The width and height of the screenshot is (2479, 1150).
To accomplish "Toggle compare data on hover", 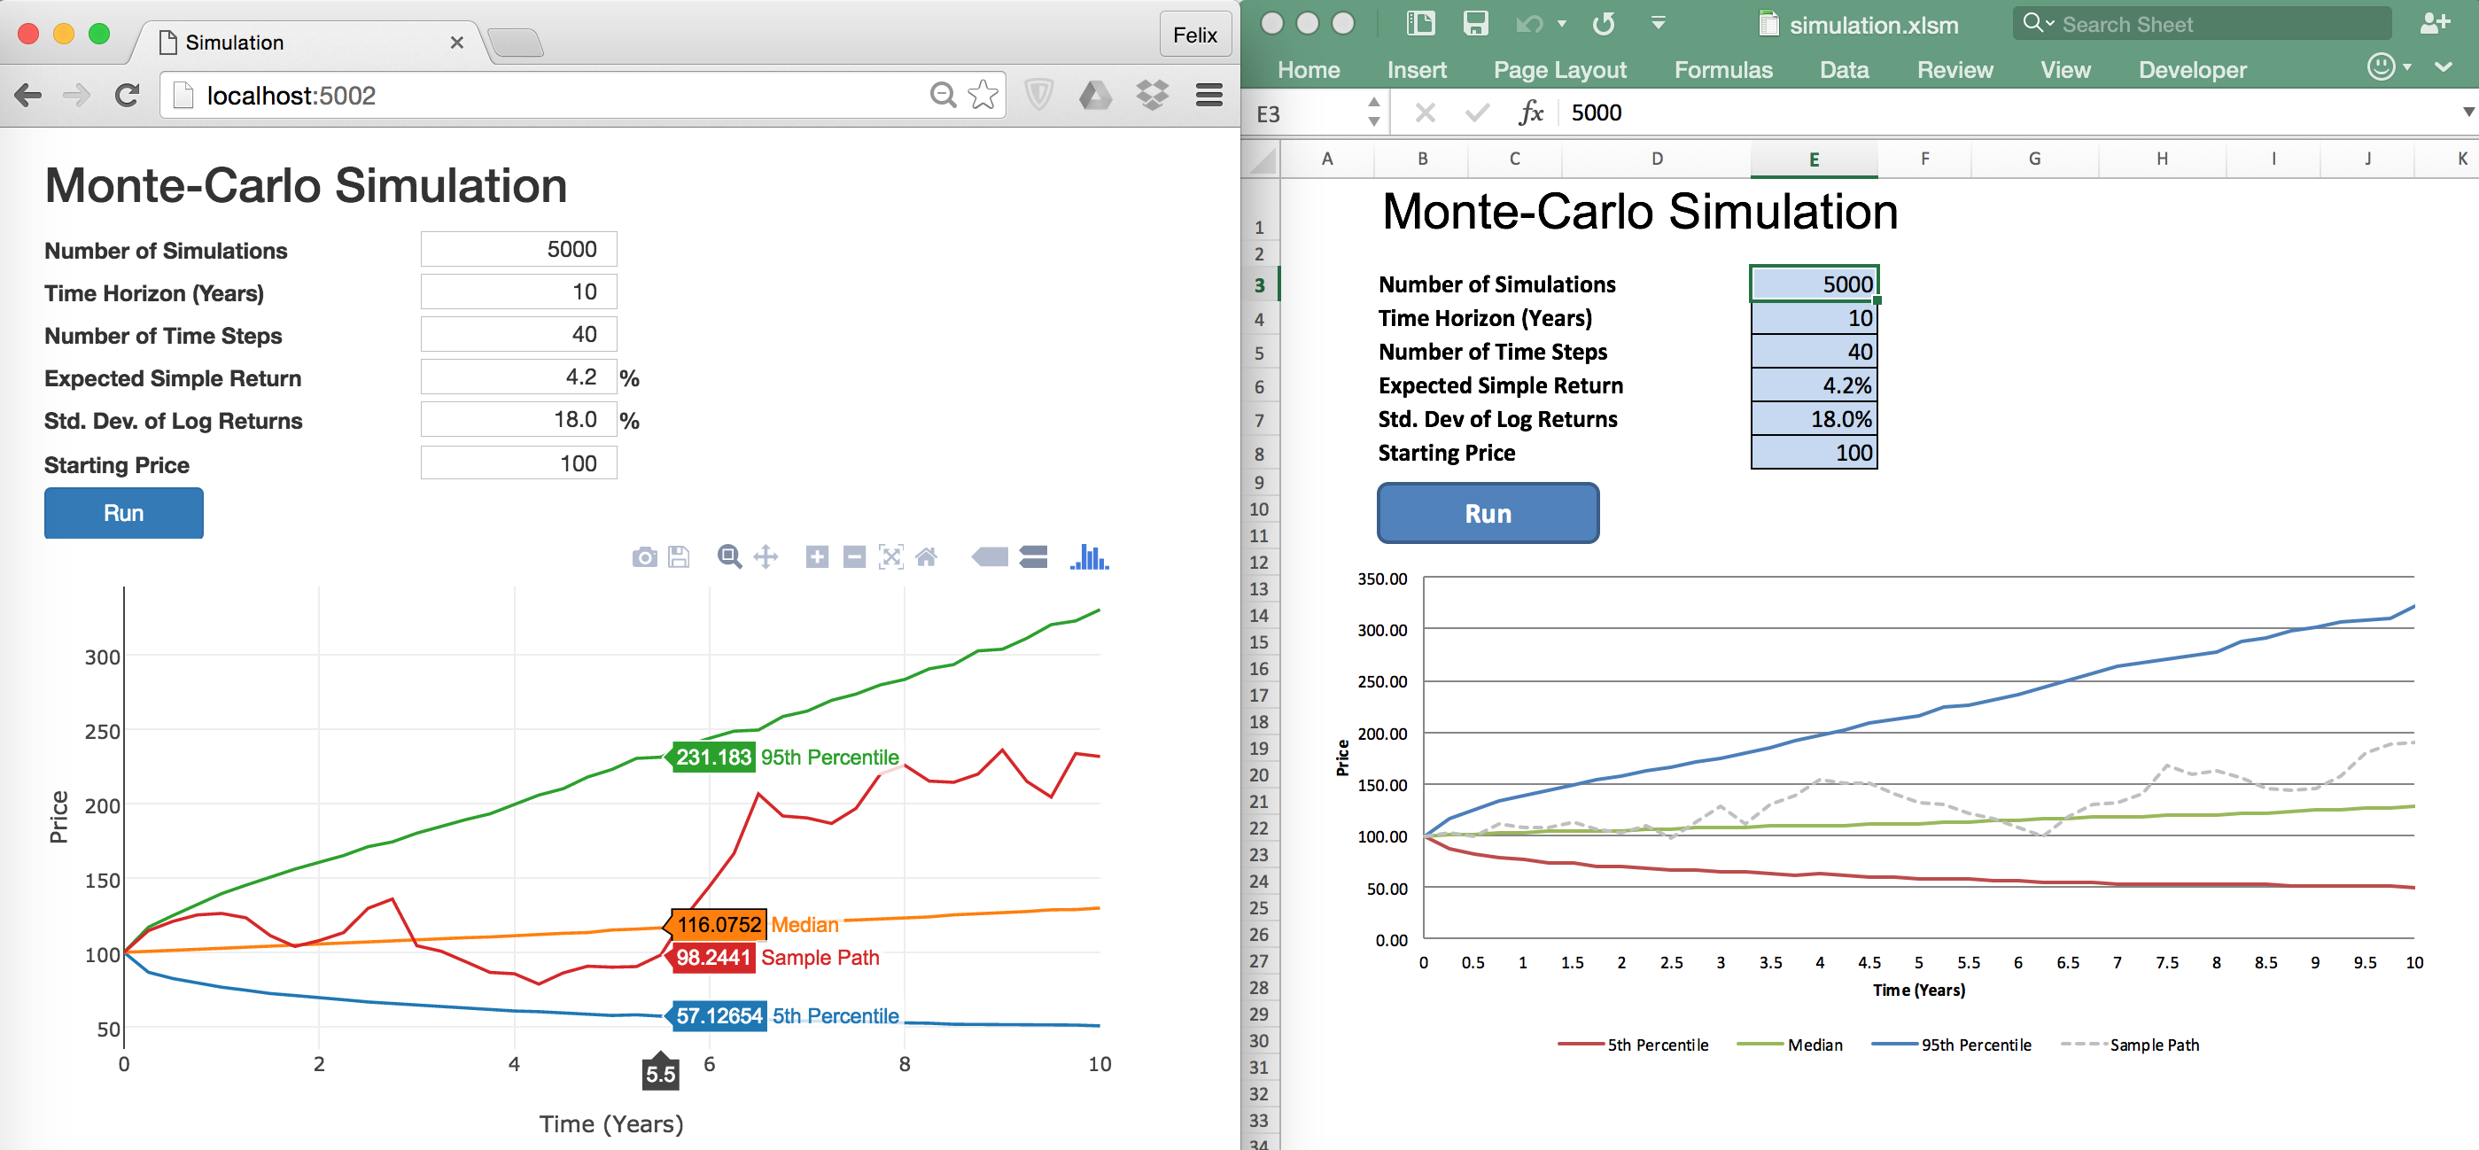I will tap(1034, 556).
